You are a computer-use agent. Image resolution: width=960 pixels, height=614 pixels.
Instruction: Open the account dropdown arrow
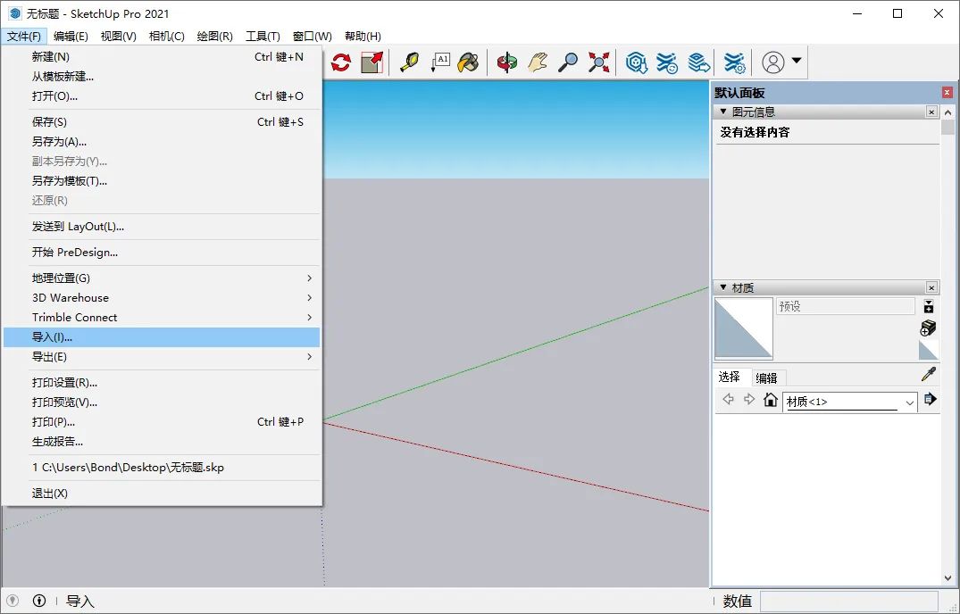tap(797, 61)
